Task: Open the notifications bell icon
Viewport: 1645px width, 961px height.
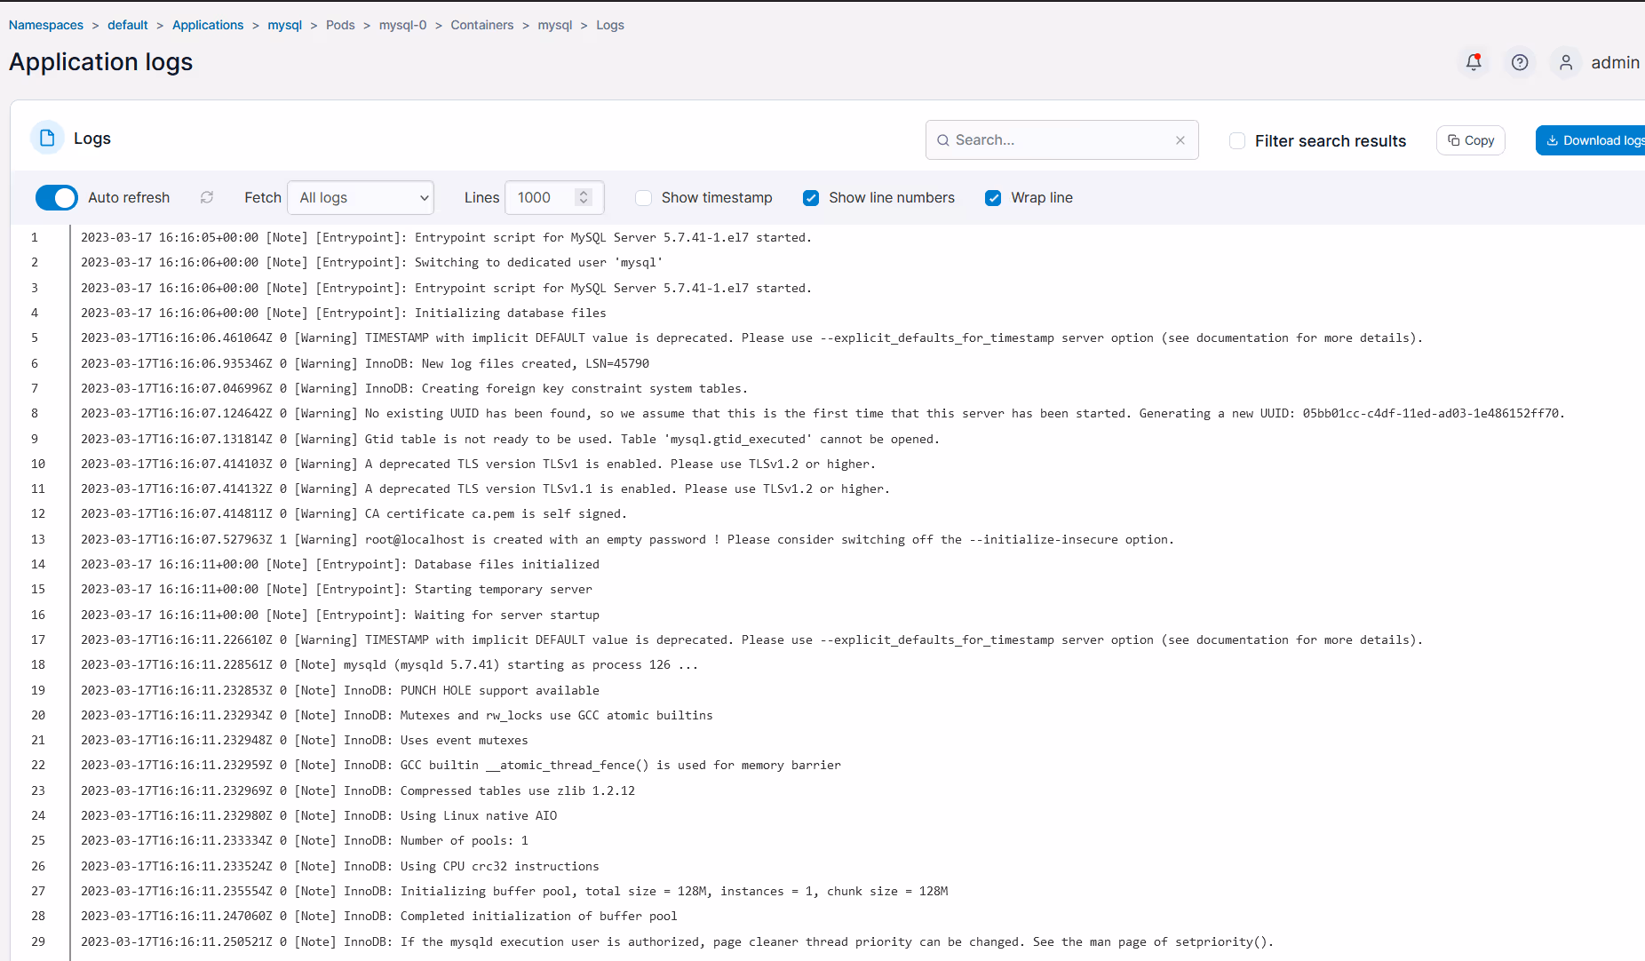Action: click(x=1474, y=62)
